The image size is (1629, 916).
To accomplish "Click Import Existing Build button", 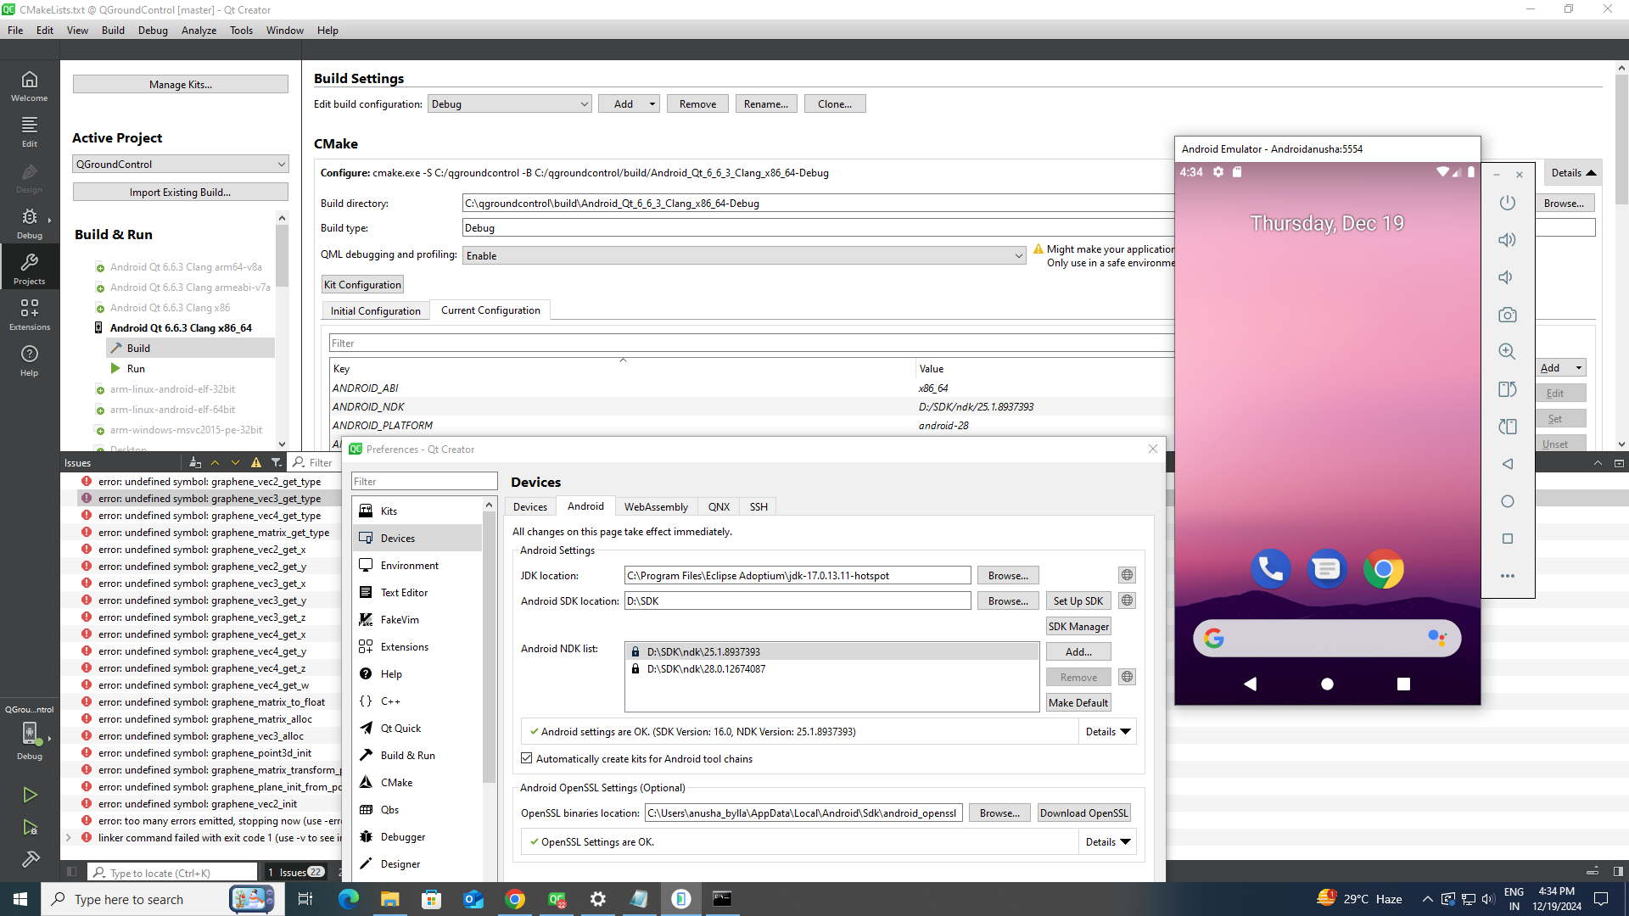I will click(181, 193).
